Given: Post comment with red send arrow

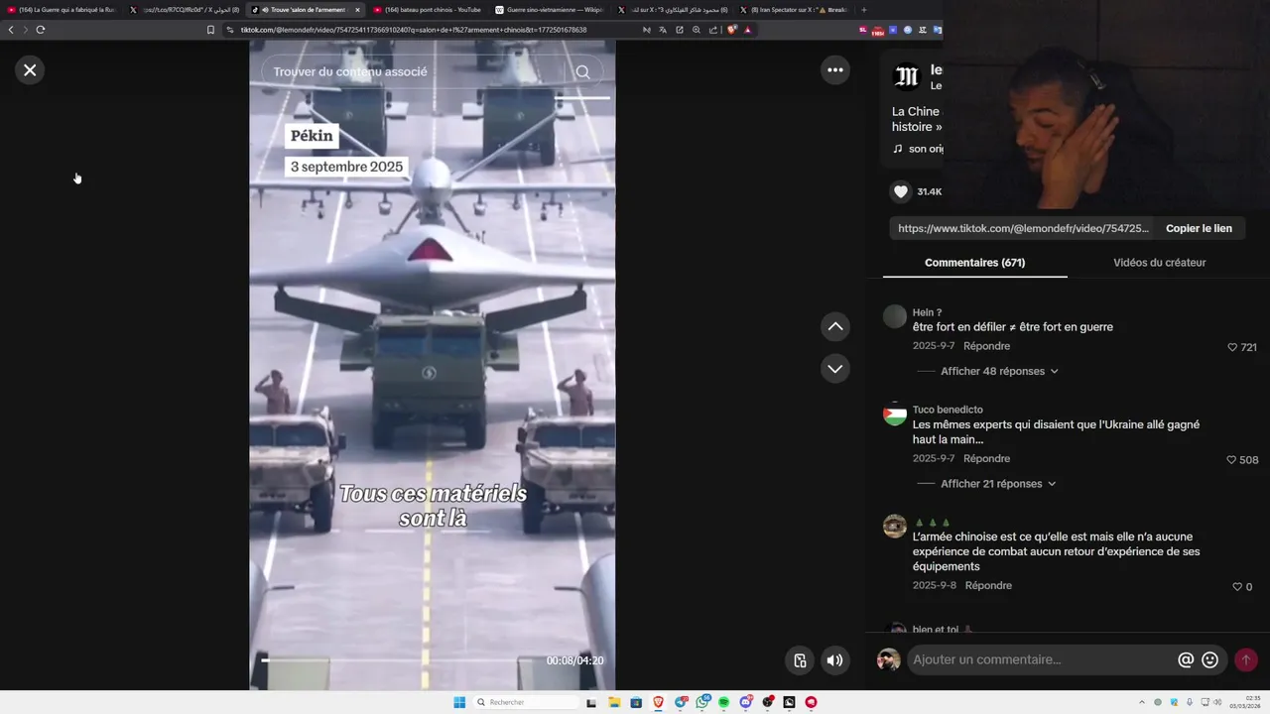Looking at the screenshot, I should (1246, 659).
